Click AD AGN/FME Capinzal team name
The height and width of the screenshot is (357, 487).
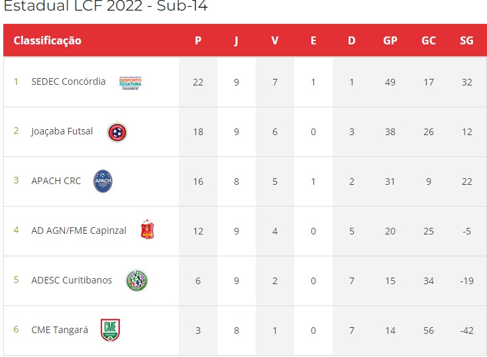click(79, 230)
